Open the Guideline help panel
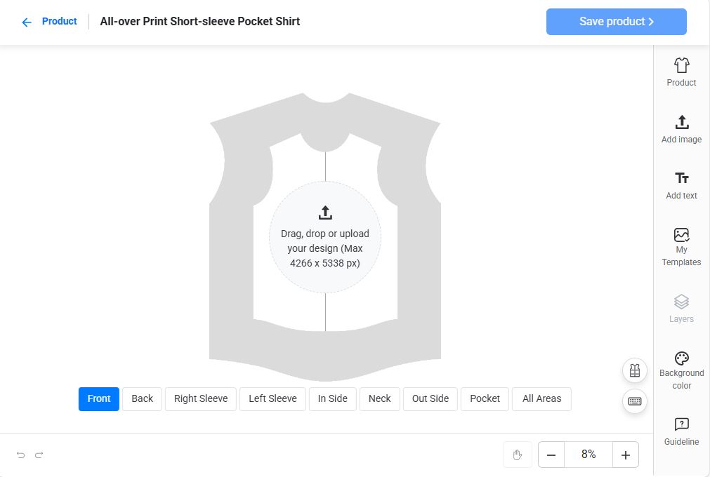 click(681, 431)
